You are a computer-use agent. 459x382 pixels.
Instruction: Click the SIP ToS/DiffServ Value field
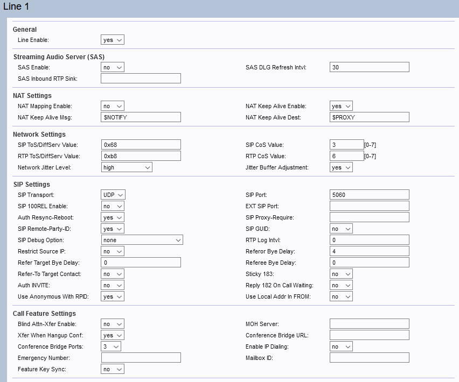(141, 144)
